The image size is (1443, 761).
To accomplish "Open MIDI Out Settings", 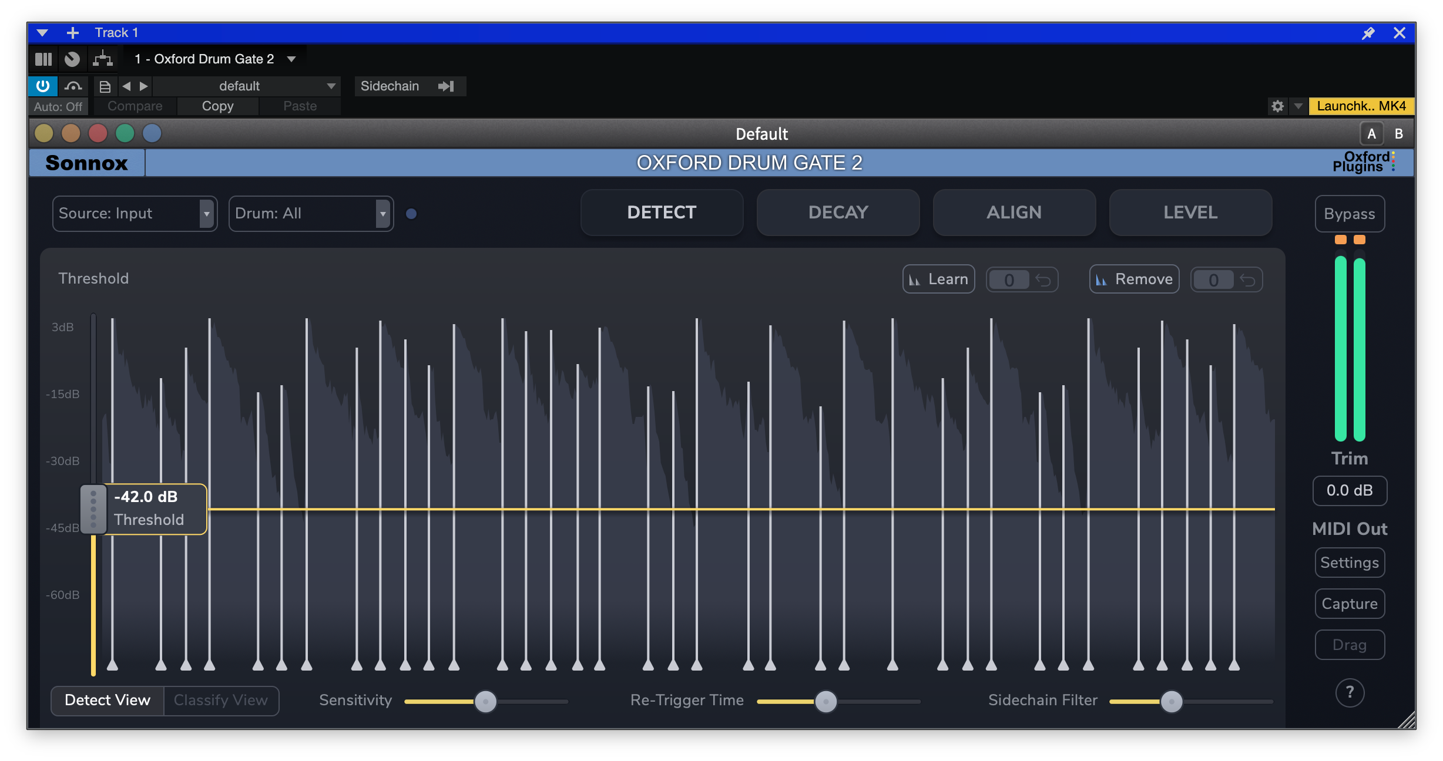I will click(1350, 563).
